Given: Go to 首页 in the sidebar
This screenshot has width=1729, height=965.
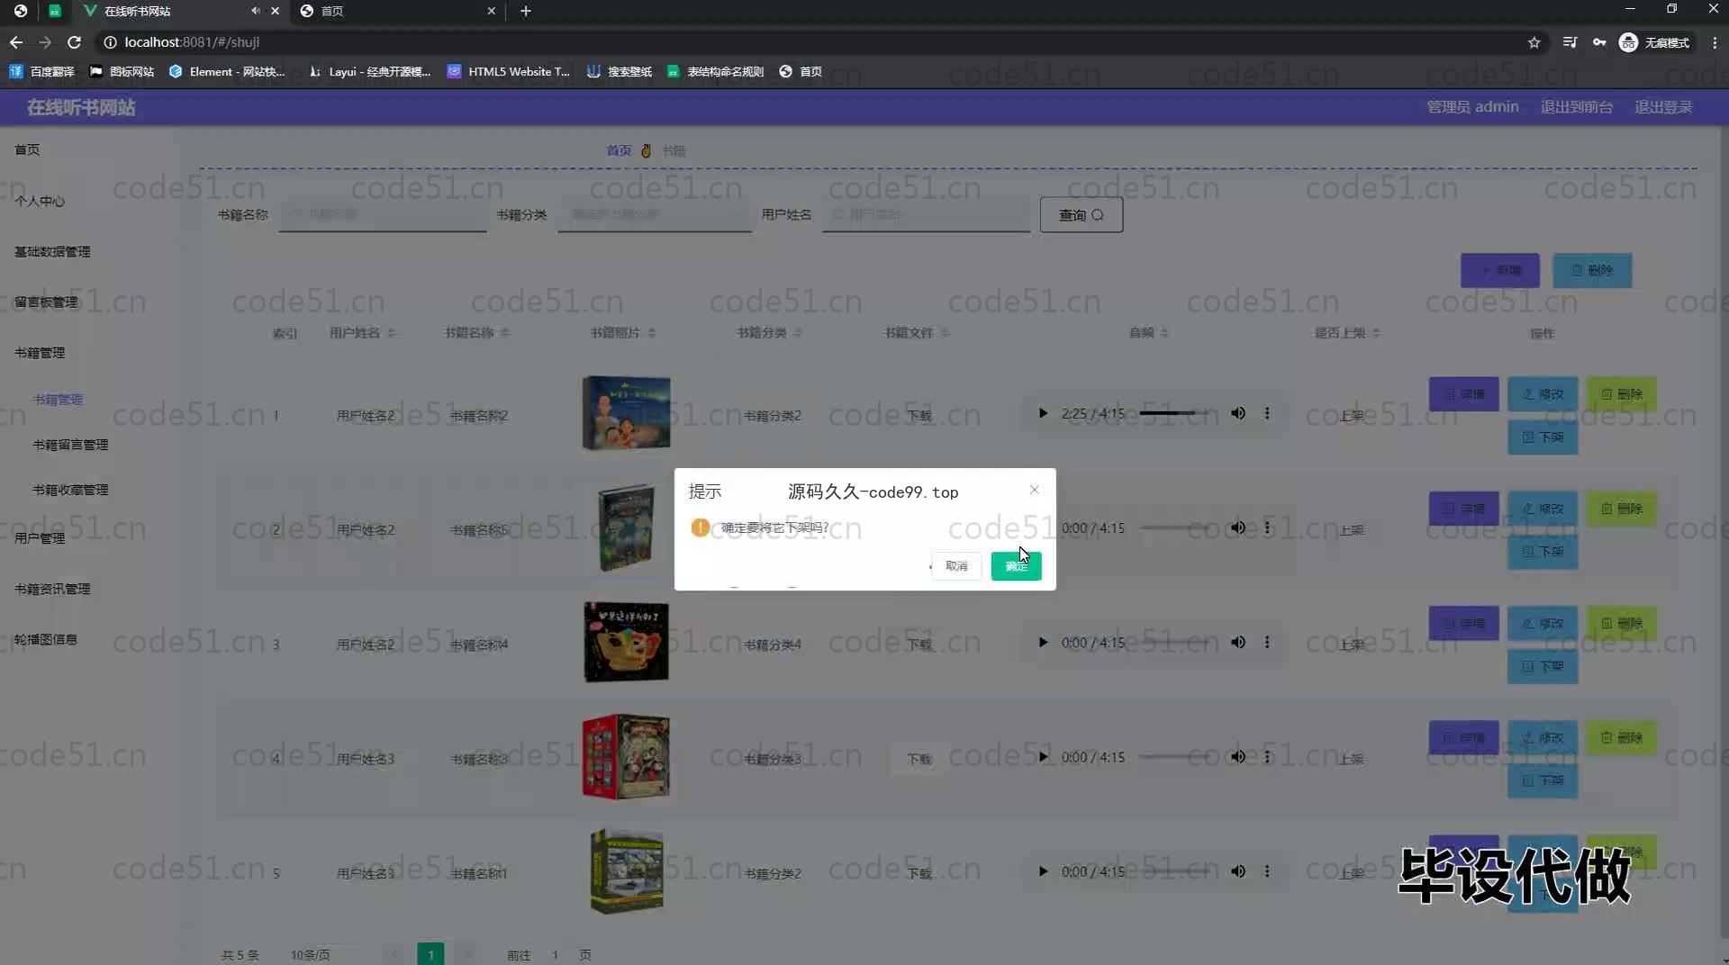Looking at the screenshot, I should click(27, 149).
